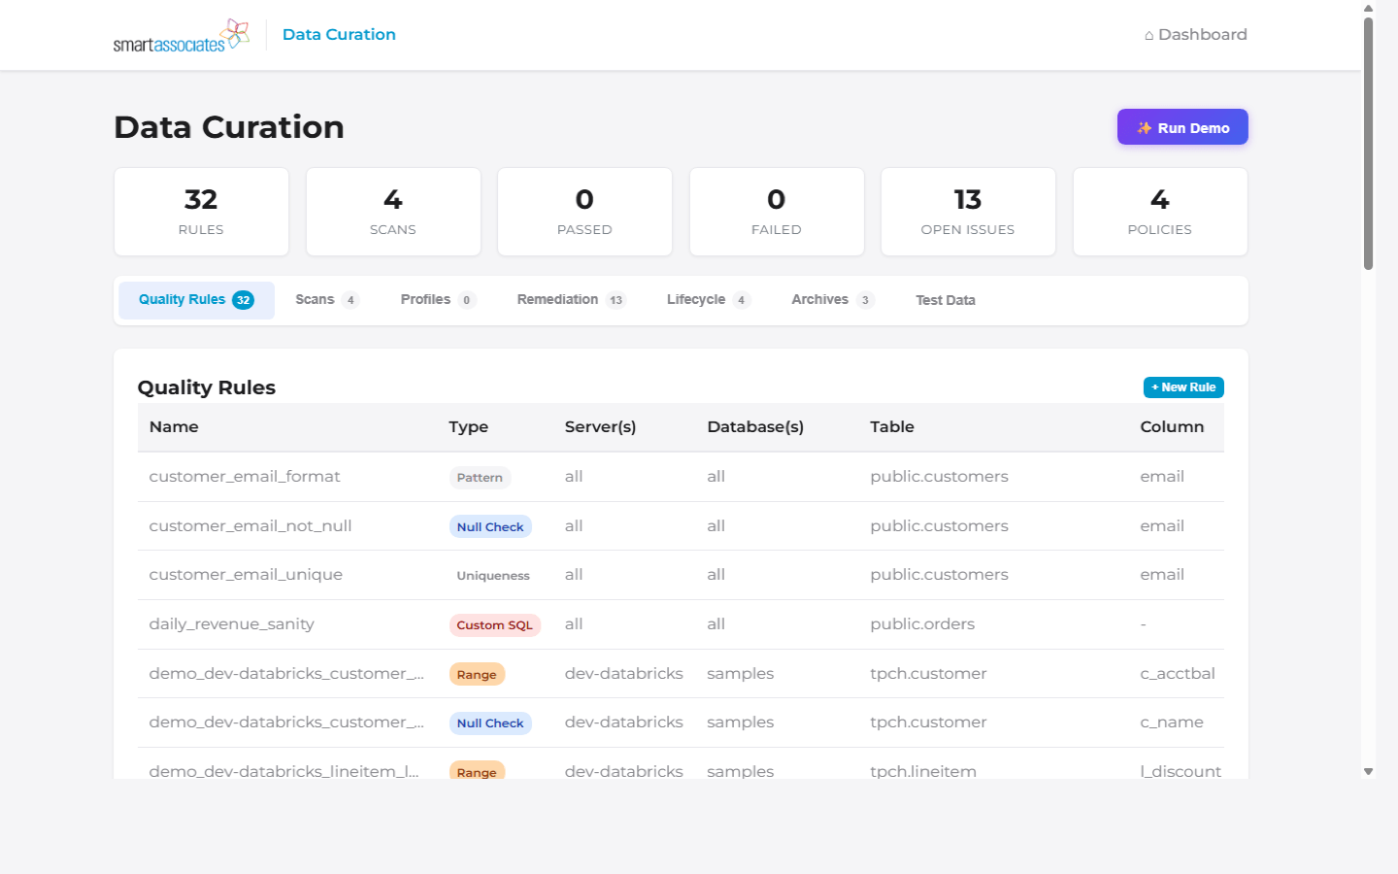Select the Remediation tab
The image size is (1398, 874).
coord(560,299)
